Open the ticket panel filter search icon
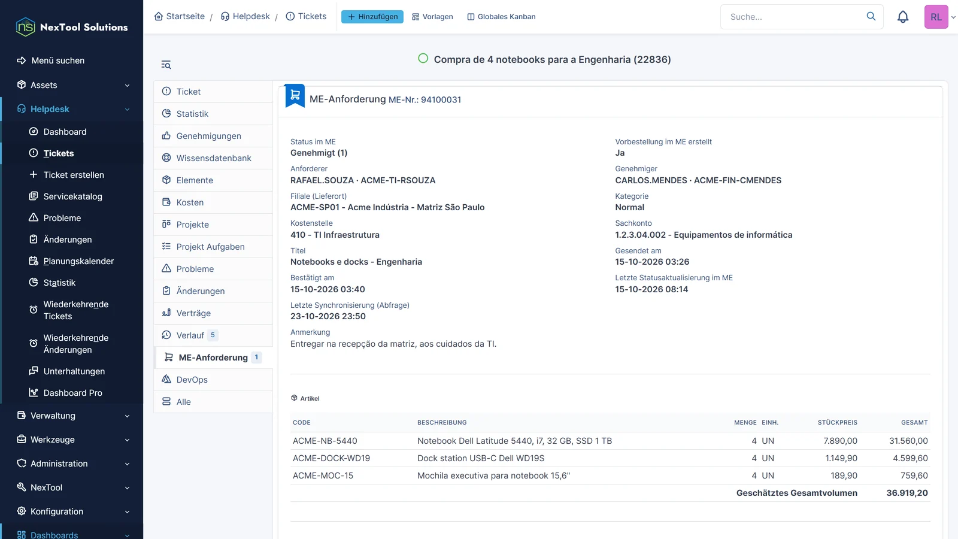 tap(166, 65)
